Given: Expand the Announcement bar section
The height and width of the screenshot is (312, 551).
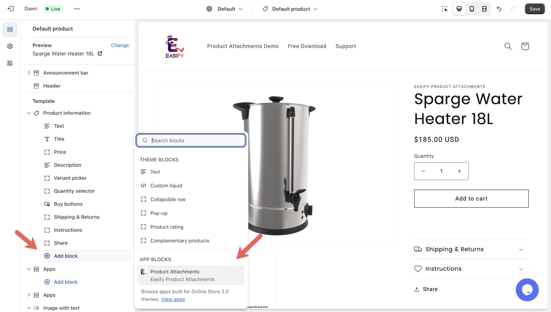Looking at the screenshot, I should coord(29,73).
